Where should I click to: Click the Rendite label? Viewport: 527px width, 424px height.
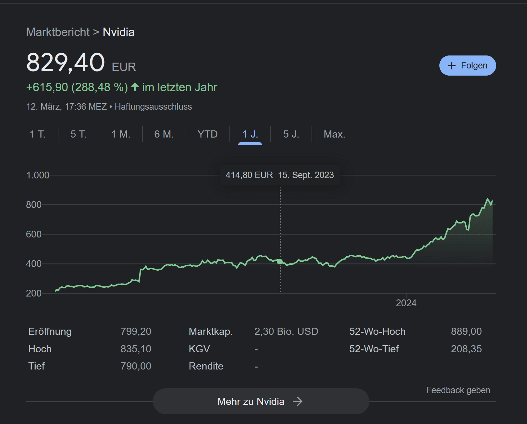click(206, 366)
